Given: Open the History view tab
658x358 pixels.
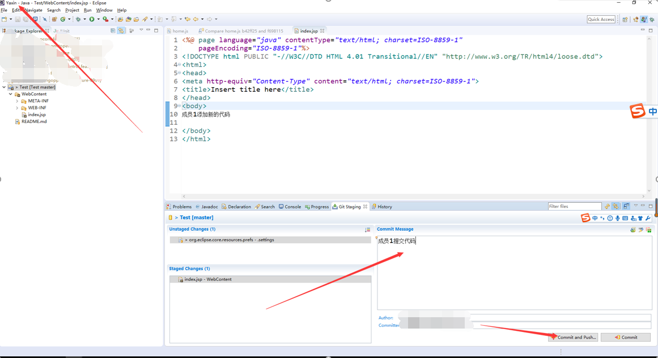Looking at the screenshot, I should point(382,207).
